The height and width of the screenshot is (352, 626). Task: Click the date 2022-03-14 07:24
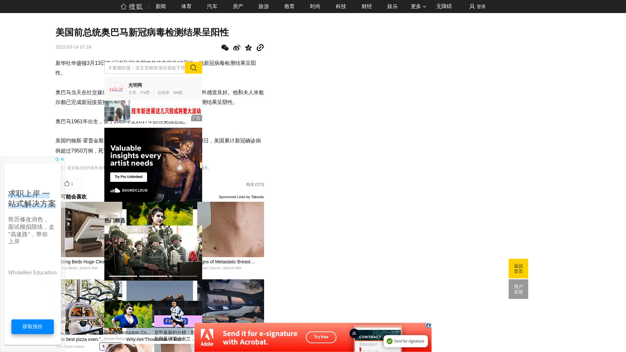click(x=73, y=47)
